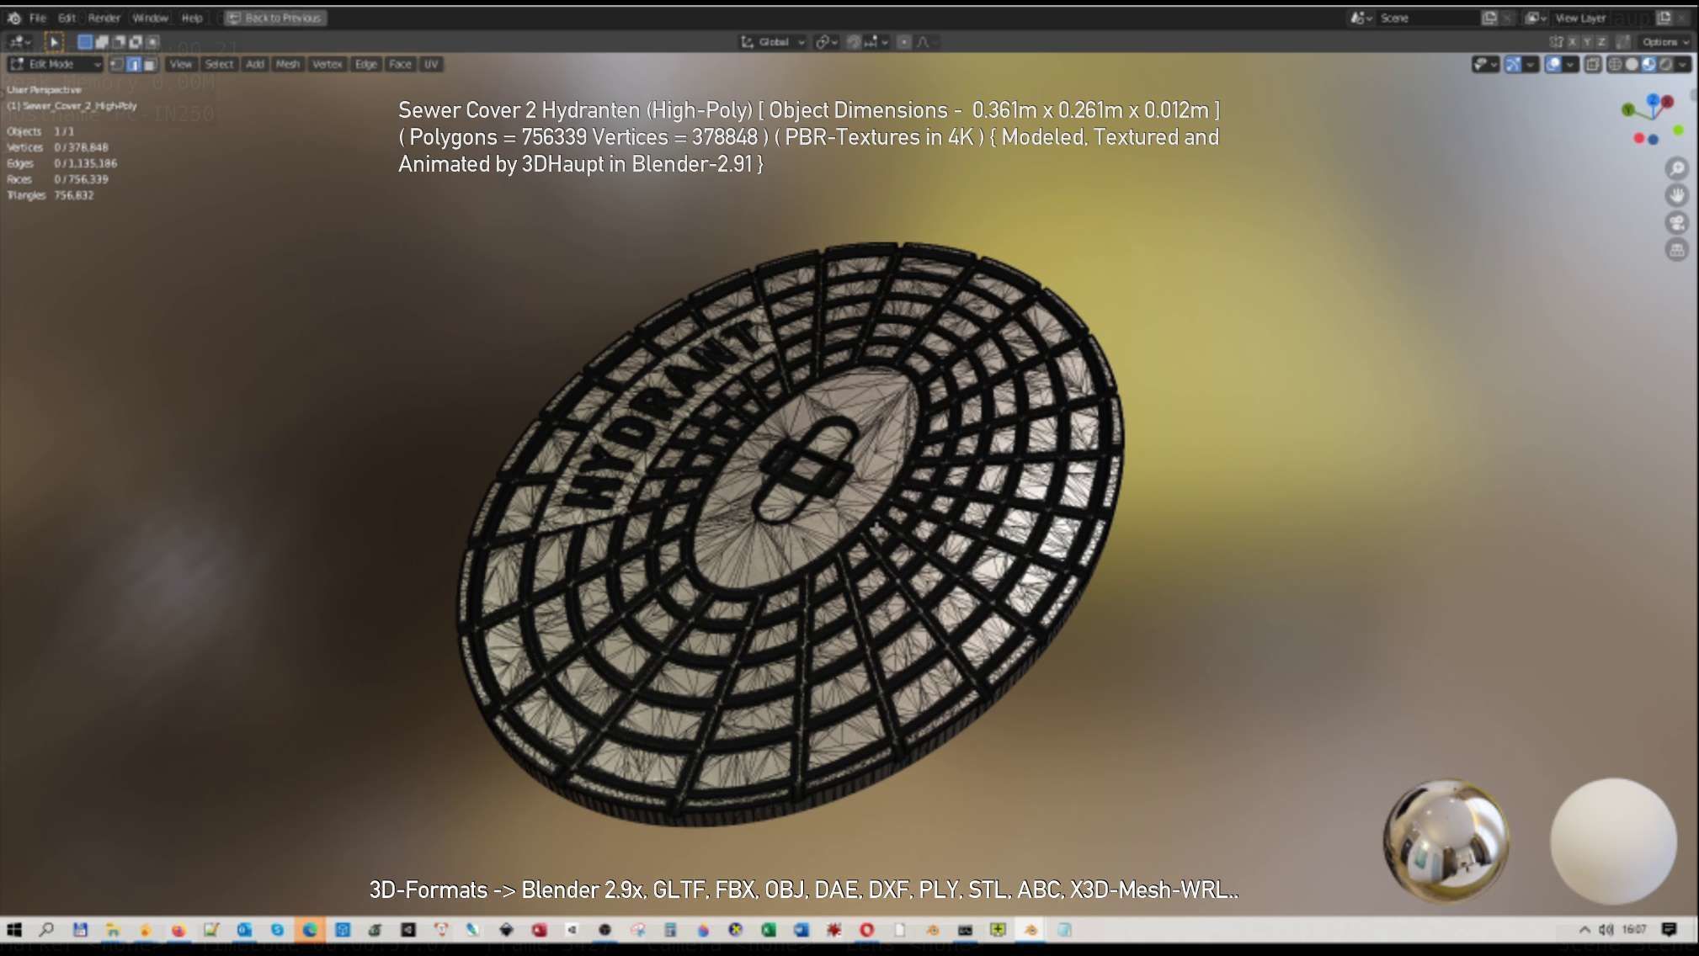The height and width of the screenshot is (956, 1699).
Task: Switch to solid shading
Action: (1632, 64)
